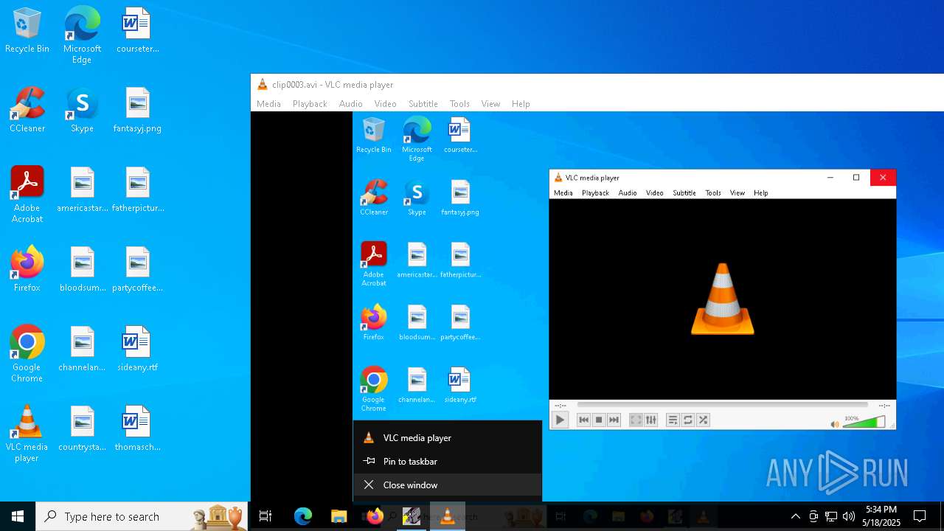
Task: Select the channelan... image file on desktop
Action: click(x=83, y=350)
